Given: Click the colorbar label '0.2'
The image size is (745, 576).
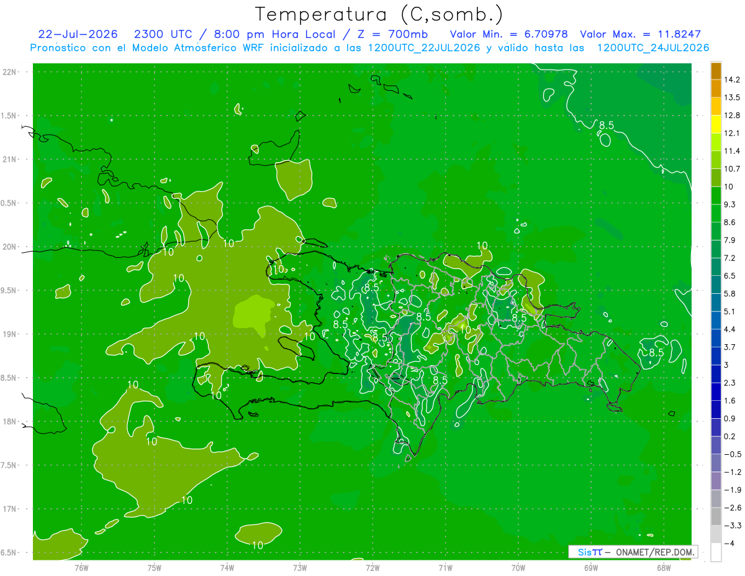Looking at the screenshot, I should (731, 436).
